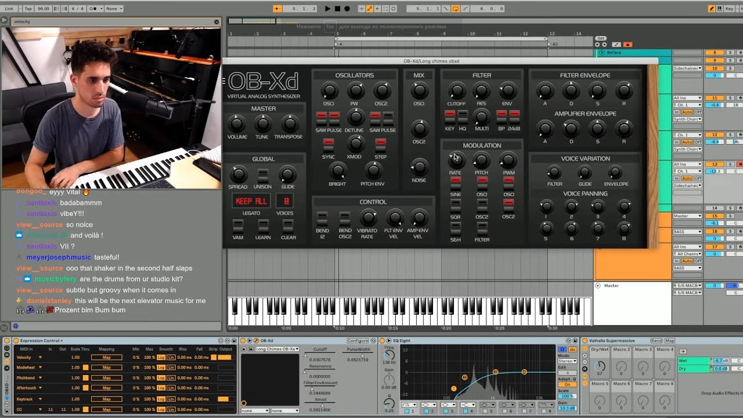Click the Set locator button
This screenshot has width=743, height=418.
click(601, 38)
